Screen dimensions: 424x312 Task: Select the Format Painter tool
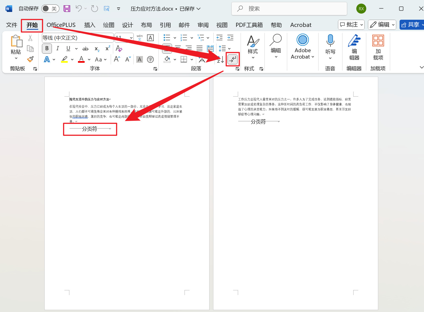(x=30, y=59)
